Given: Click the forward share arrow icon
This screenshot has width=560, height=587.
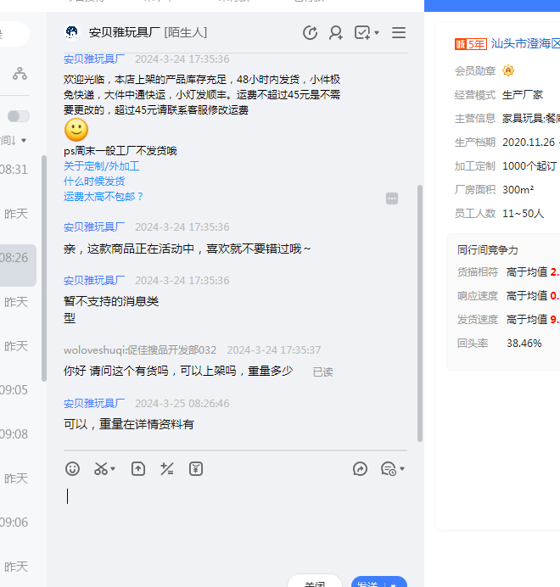Looking at the screenshot, I should click(360, 469).
